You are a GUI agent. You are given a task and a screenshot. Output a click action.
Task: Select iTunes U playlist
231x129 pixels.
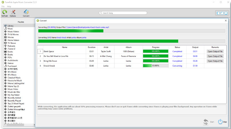(11, 49)
